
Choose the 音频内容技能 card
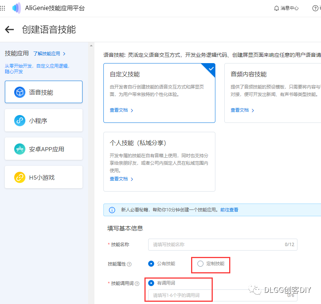(273, 93)
